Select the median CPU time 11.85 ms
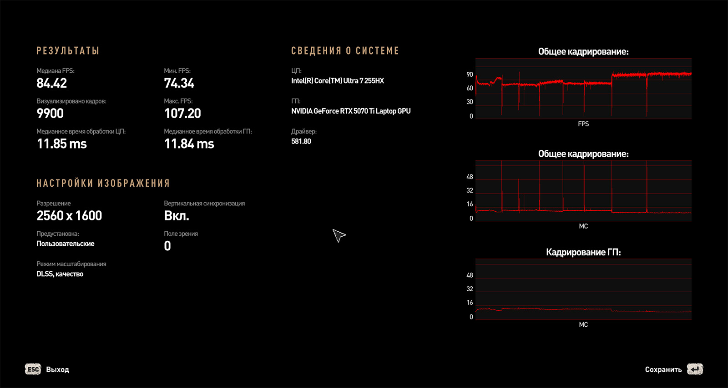This screenshot has width=728, height=388. [x=62, y=144]
